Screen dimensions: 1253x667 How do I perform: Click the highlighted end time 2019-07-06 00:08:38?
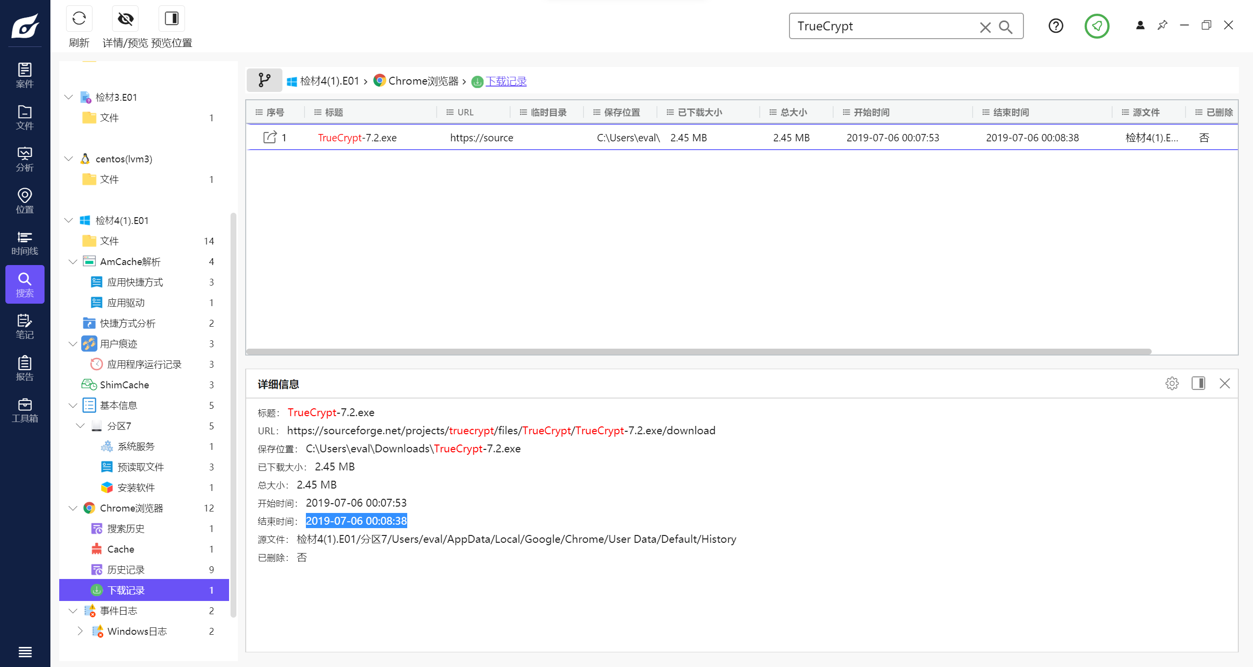pyautogui.click(x=356, y=521)
